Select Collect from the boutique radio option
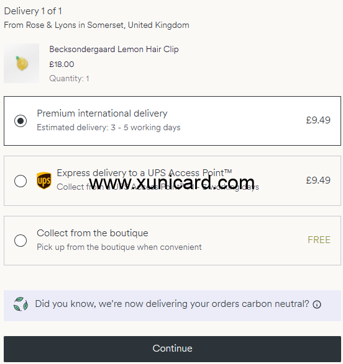The width and height of the screenshot is (343, 364). [21, 240]
